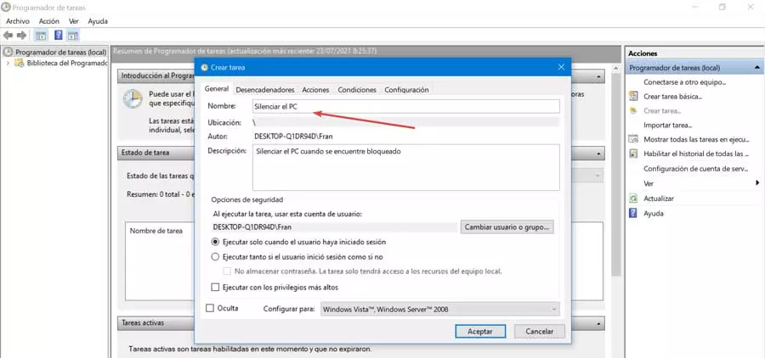Click the clock icon of Programador de tareas (local)
The width and height of the screenshot is (765, 358).
[8, 52]
